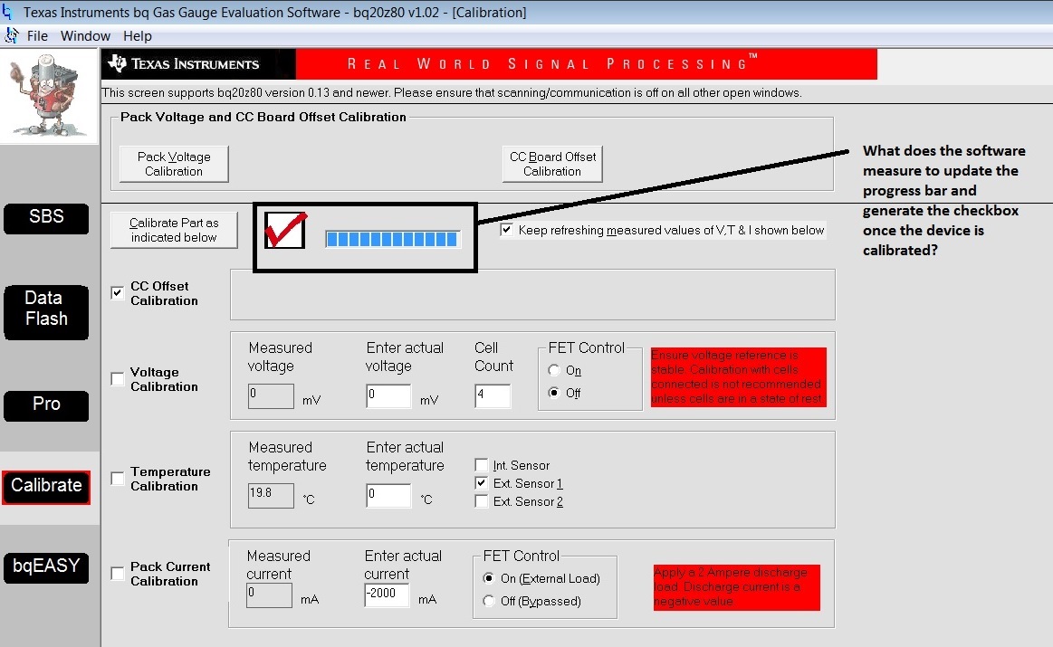Enable Voltage Calibration checkbox
Image resolution: width=1053 pixels, height=647 pixels.
(x=118, y=378)
